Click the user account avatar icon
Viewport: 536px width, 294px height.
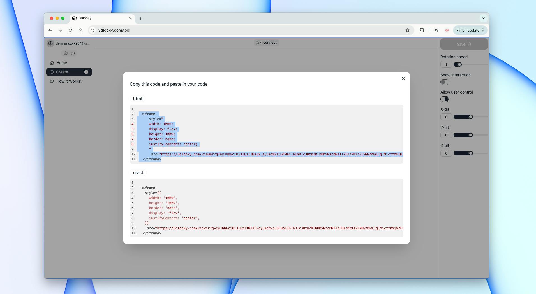pyautogui.click(x=50, y=43)
